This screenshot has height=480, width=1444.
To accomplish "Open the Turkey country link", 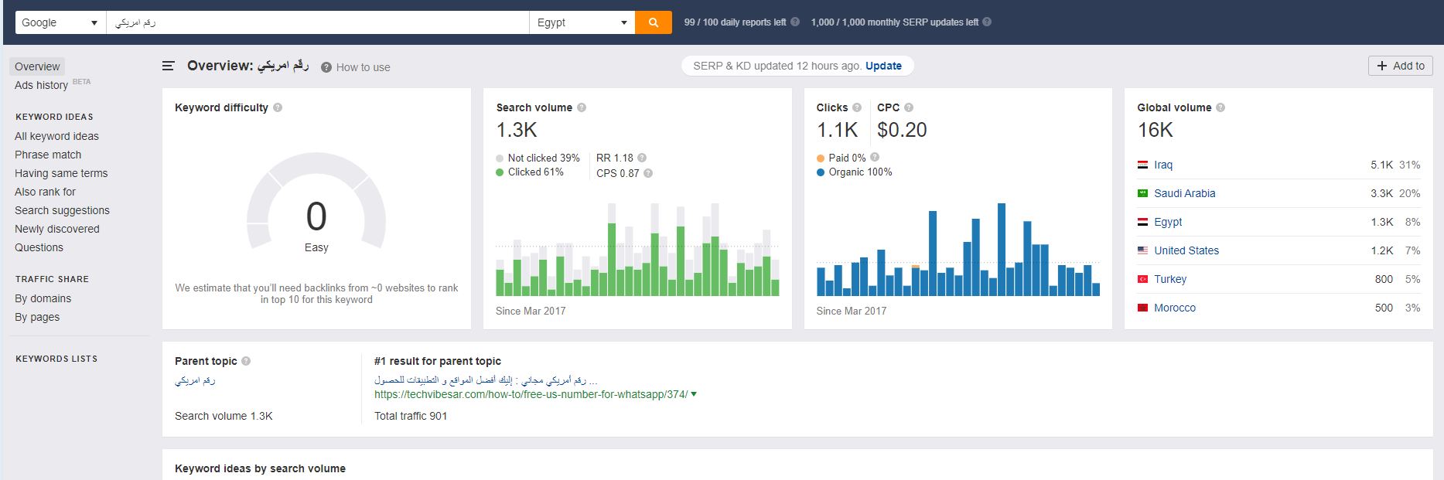I will point(1170,279).
